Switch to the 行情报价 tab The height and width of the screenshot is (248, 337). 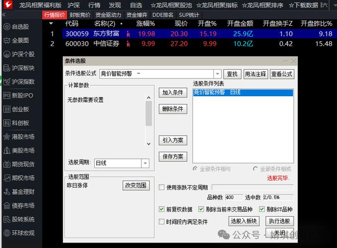point(55,15)
